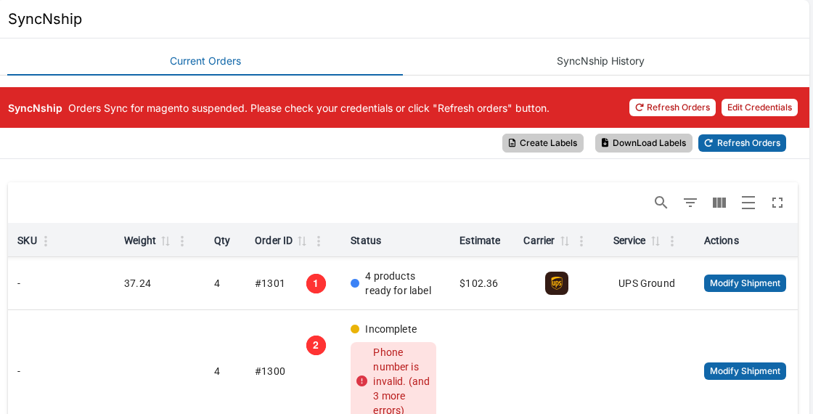Open the Service column options menu
This screenshot has height=414, width=813.
point(672,240)
